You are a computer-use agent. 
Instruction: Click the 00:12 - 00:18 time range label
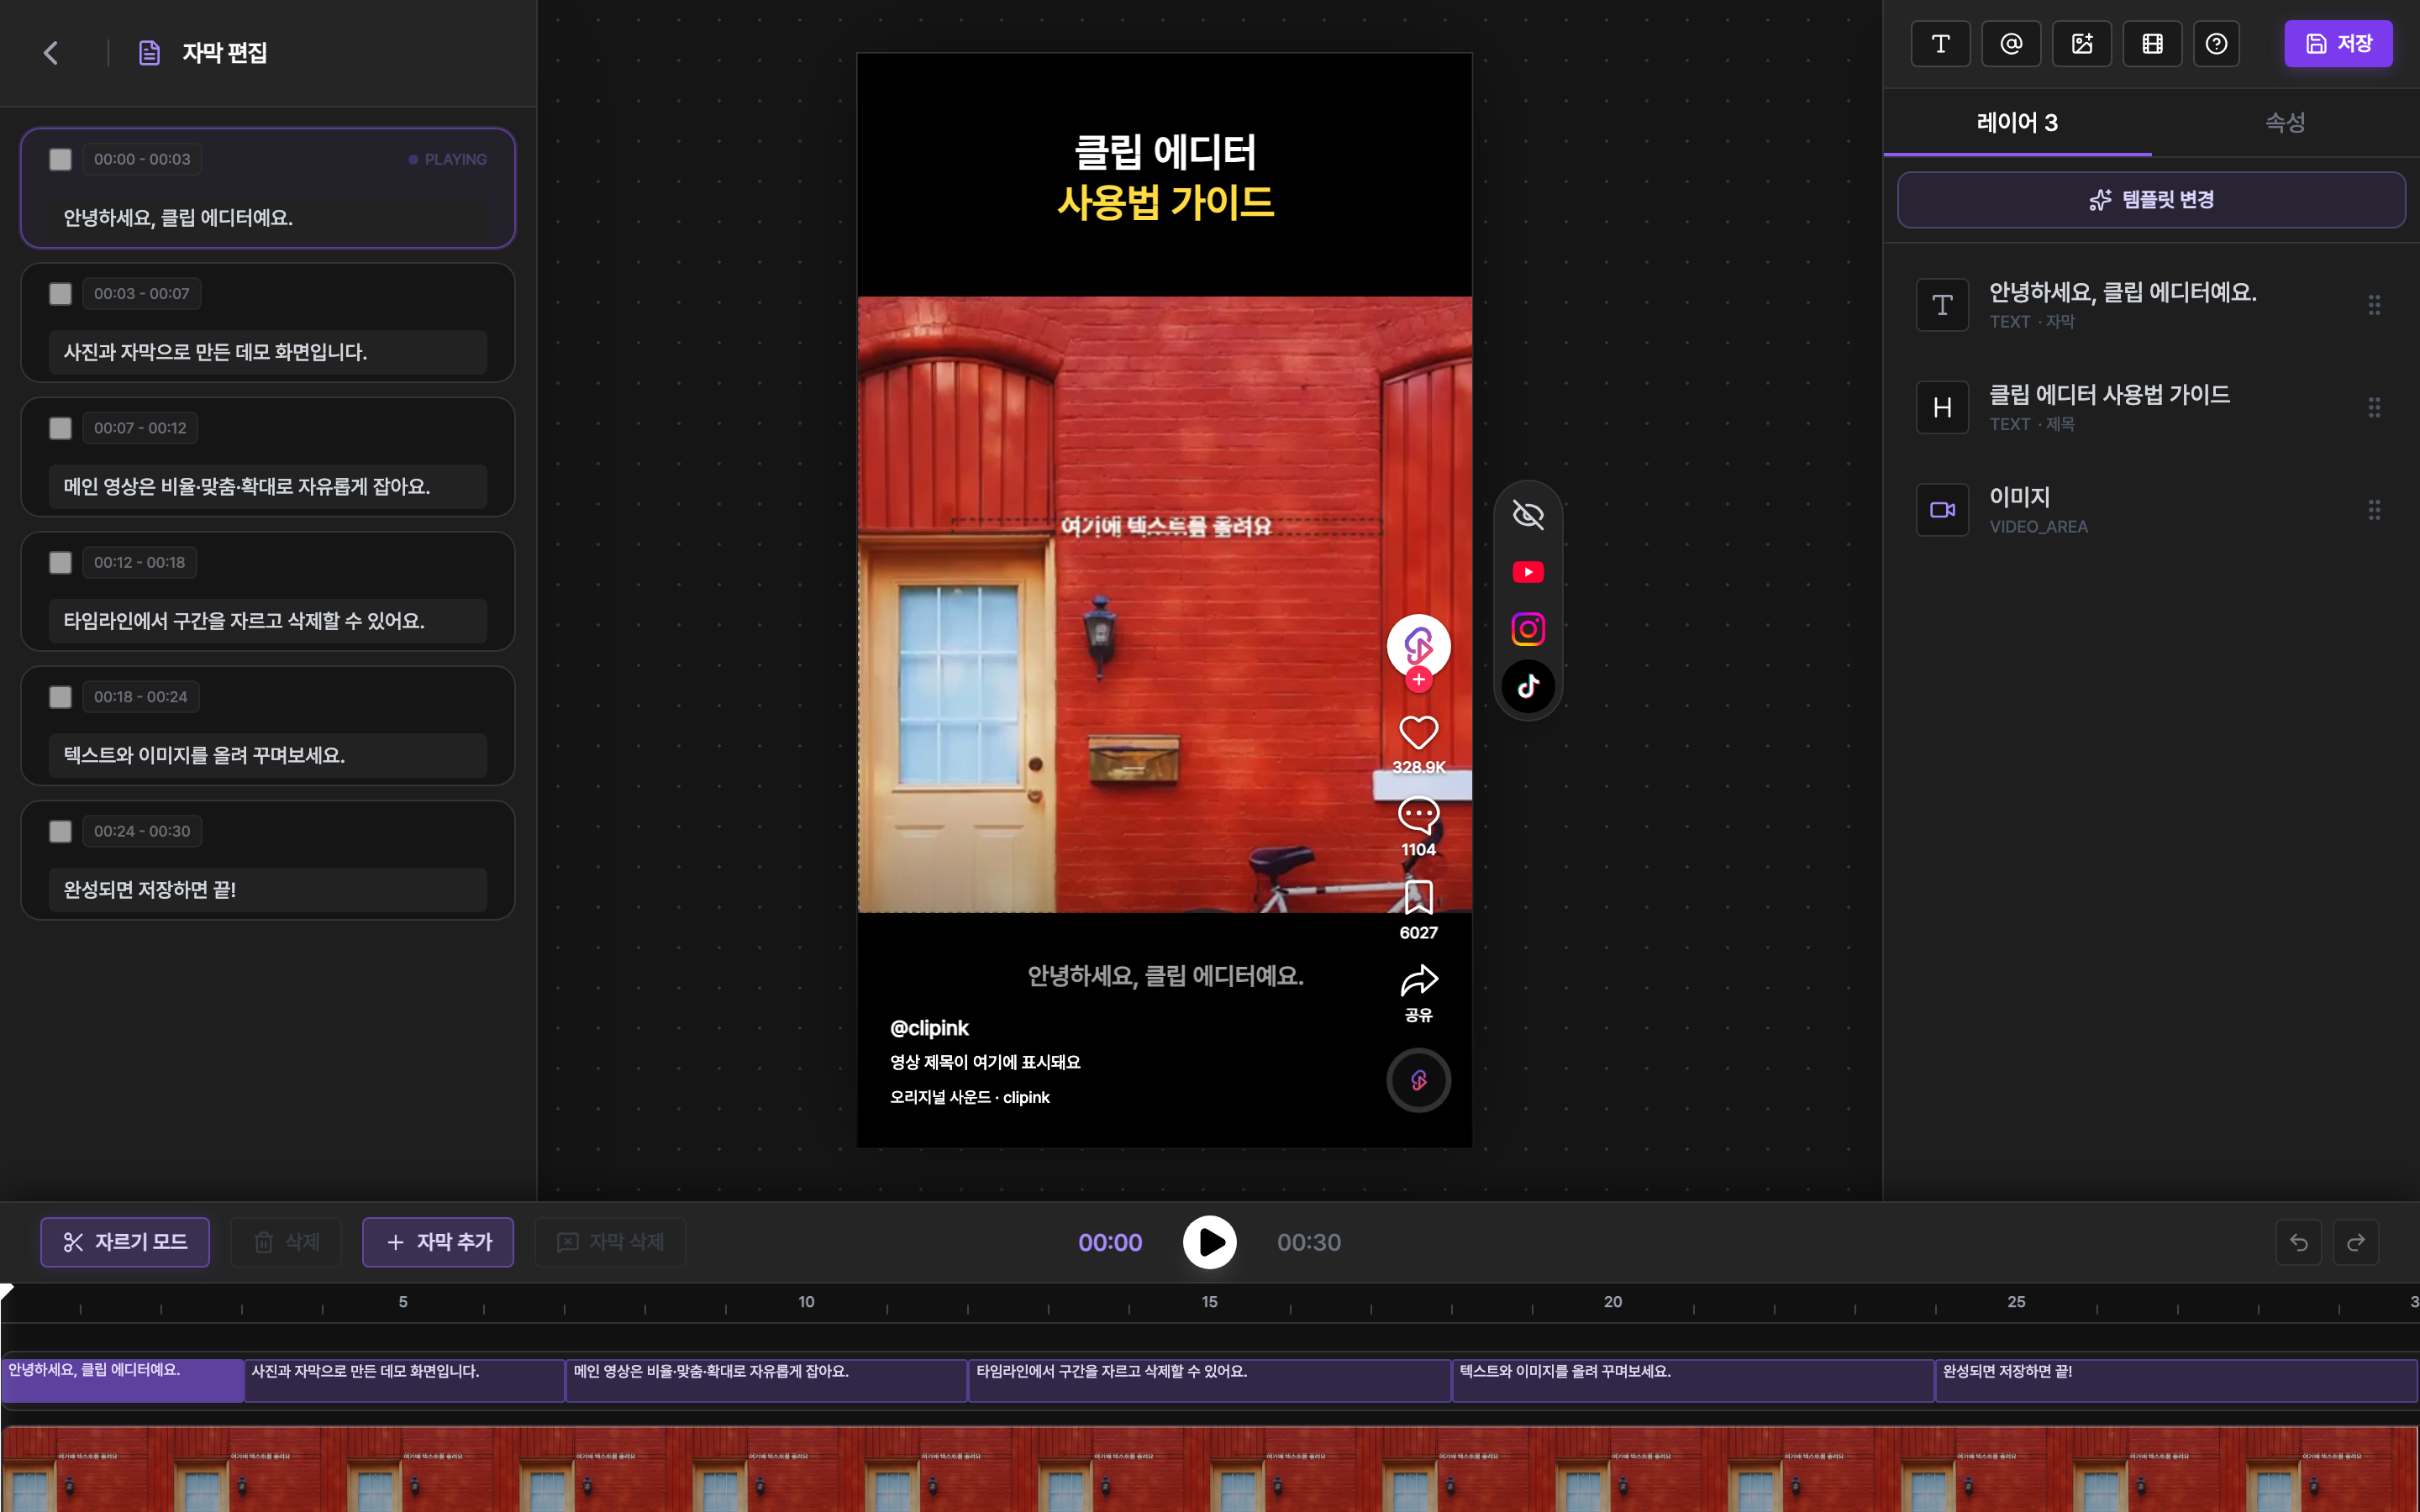pyautogui.click(x=140, y=562)
